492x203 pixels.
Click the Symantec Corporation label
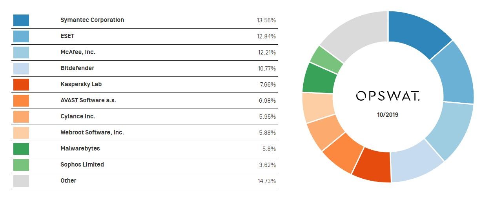92,20
